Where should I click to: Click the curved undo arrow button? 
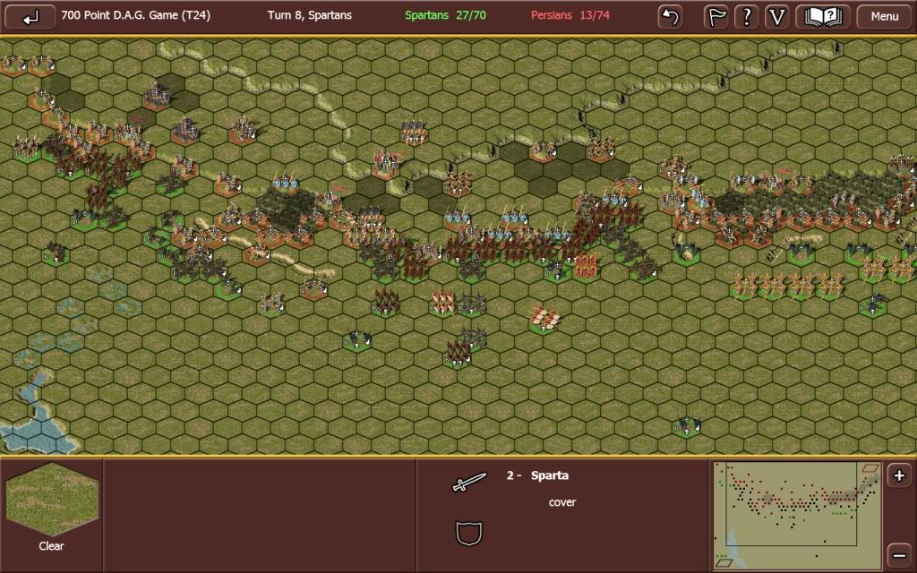pyautogui.click(x=670, y=17)
